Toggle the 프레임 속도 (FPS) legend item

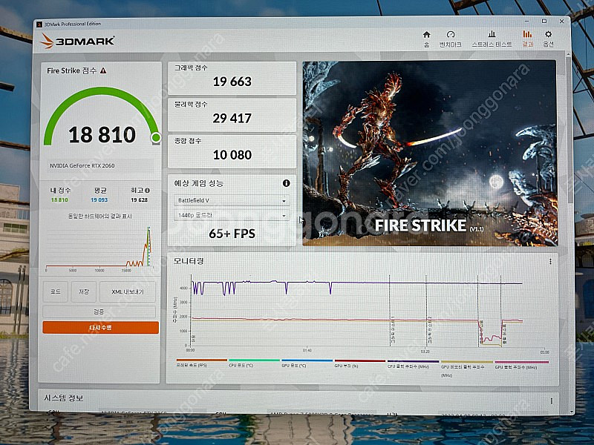coord(201,363)
